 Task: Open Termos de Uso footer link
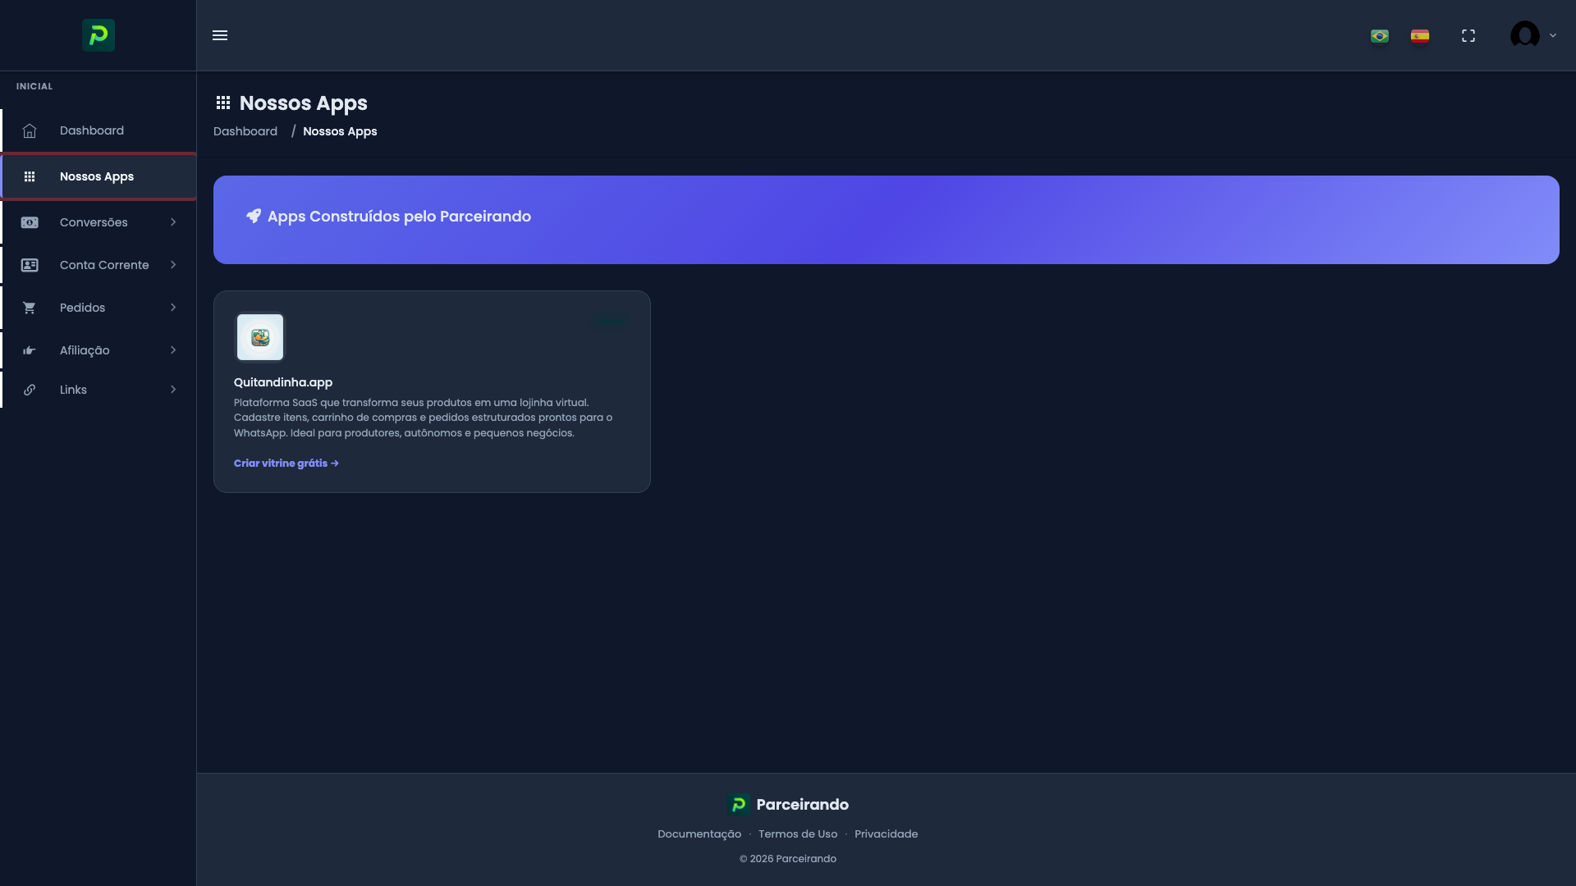click(x=797, y=834)
